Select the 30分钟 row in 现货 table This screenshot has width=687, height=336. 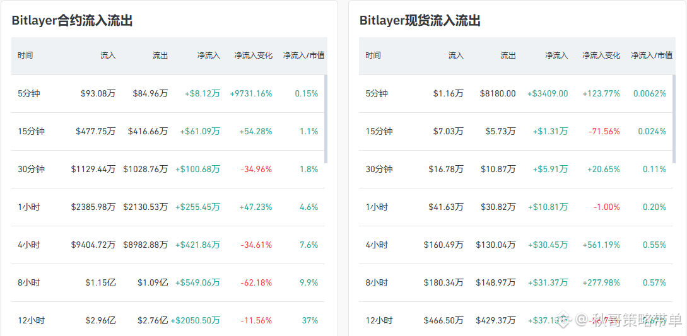pyautogui.click(x=515, y=169)
